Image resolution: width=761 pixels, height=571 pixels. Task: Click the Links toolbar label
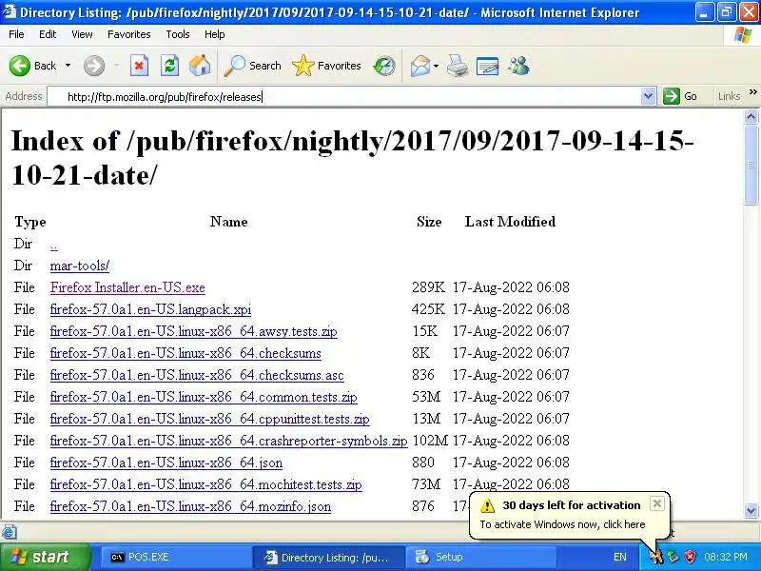(729, 96)
